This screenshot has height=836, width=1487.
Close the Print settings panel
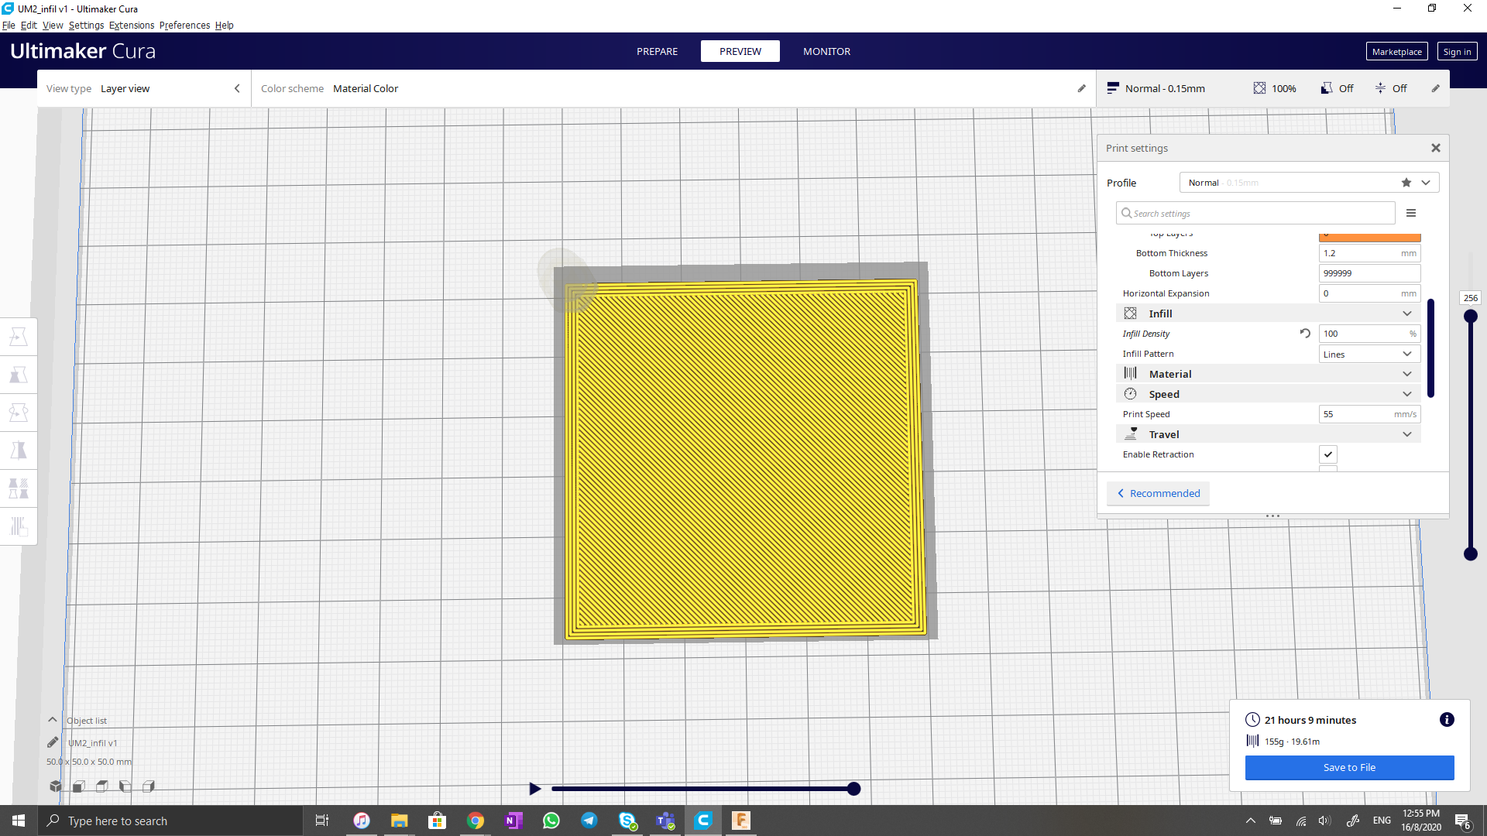coord(1436,148)
